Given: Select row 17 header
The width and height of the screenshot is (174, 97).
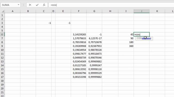Looking at the screenshot, I should click(x=2, y=77).
